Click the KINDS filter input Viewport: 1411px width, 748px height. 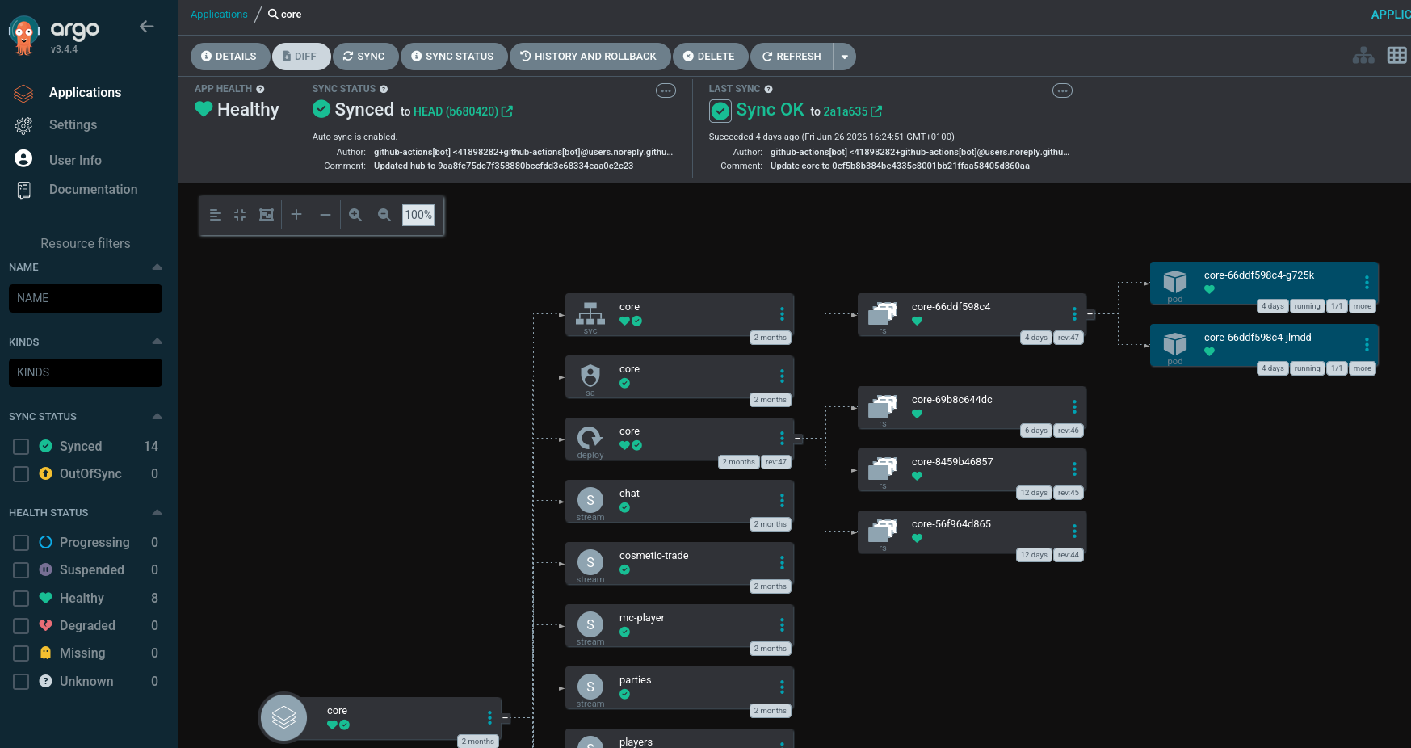(86, 372)
